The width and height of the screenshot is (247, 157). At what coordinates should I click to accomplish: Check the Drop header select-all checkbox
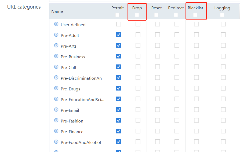pyautogui.click(x=137, y=15)
